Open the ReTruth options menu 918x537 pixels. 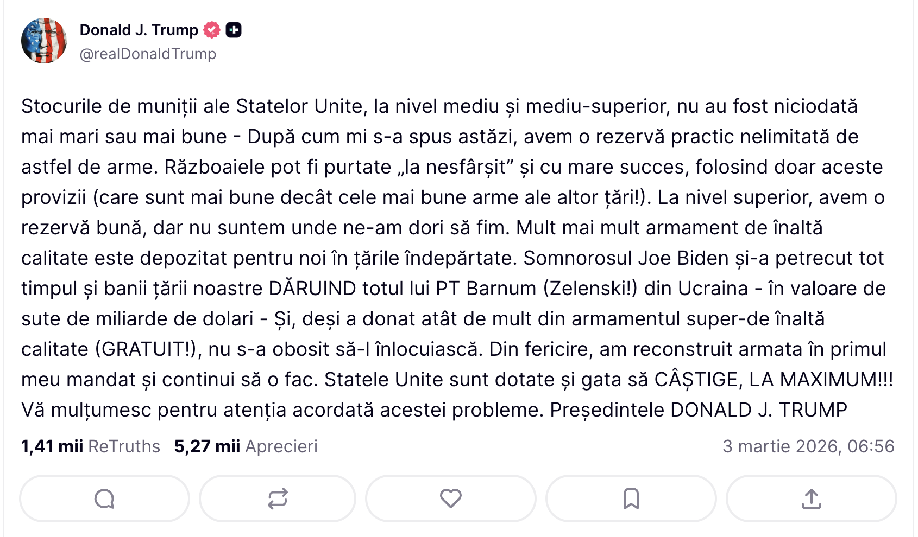coord(277,498)
